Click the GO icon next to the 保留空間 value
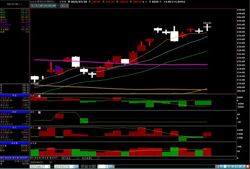The image size is (250, 169). [110, 167]
